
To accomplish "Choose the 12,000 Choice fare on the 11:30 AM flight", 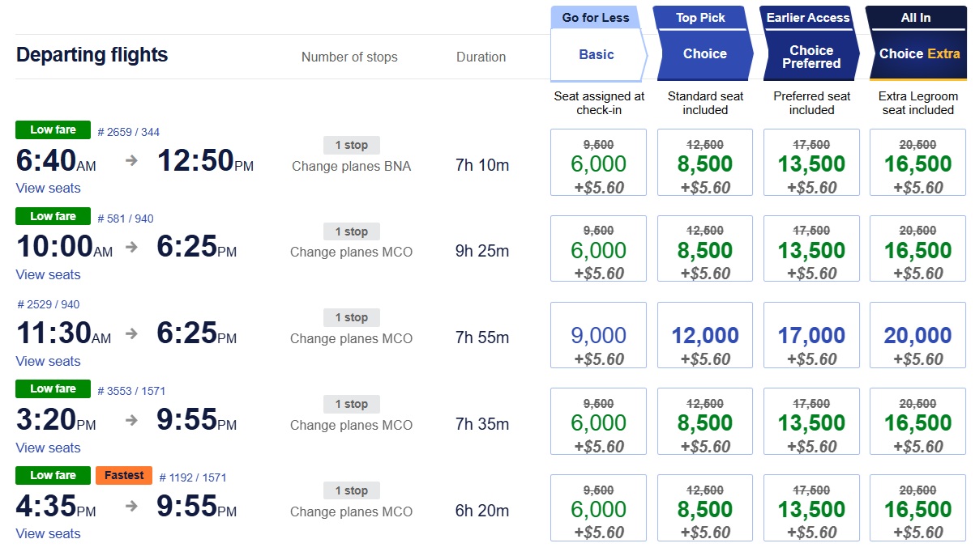I will coord(704,334).
